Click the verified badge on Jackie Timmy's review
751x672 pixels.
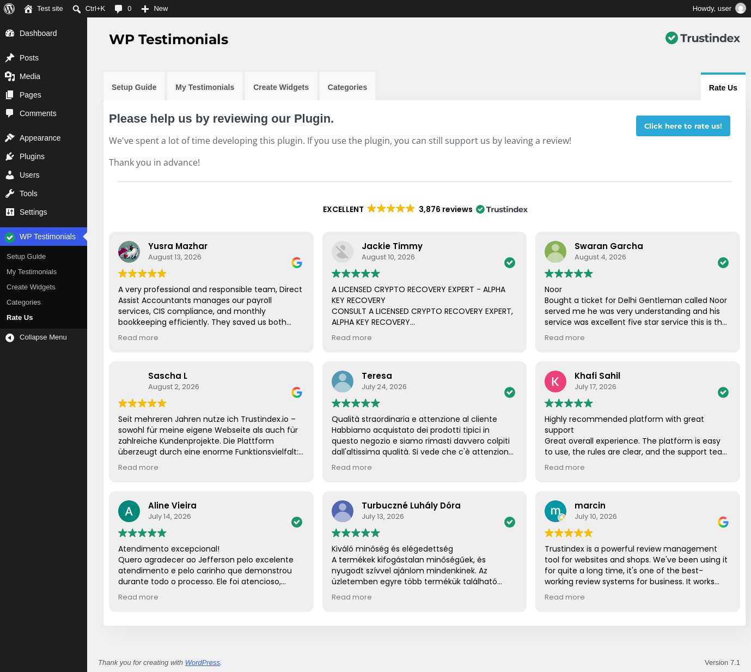[510, 263]
